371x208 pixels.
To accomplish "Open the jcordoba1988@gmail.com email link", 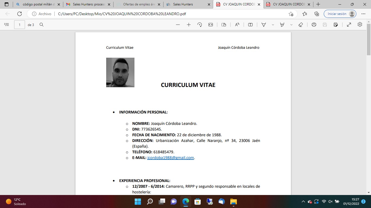I will point(171,158).
